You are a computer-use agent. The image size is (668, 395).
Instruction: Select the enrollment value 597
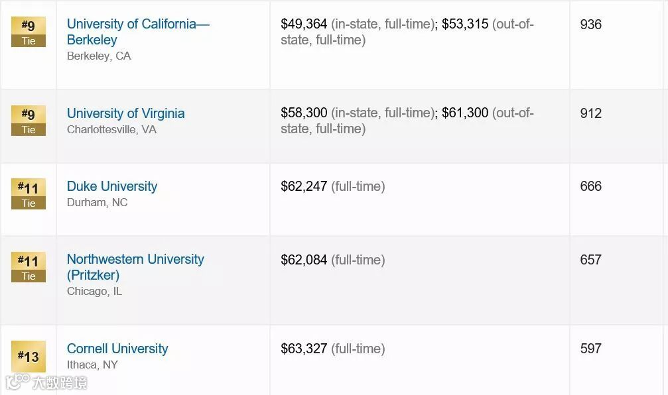[590, 349]
